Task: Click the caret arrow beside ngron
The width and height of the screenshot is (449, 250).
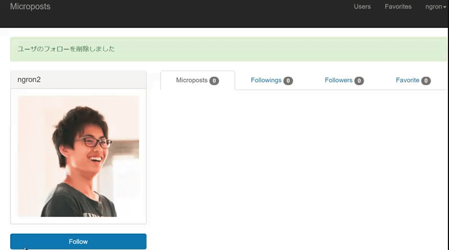Action: coord(445,7)
